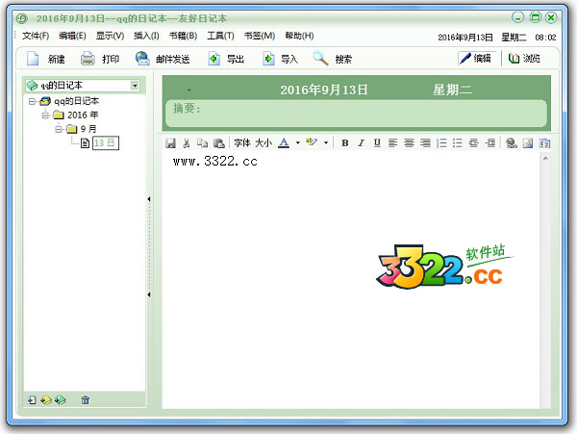Image resolution: width=577 pixels, height=434 pixels.
Task: Click the 摘要 summary field
Action: click(356, 114)
